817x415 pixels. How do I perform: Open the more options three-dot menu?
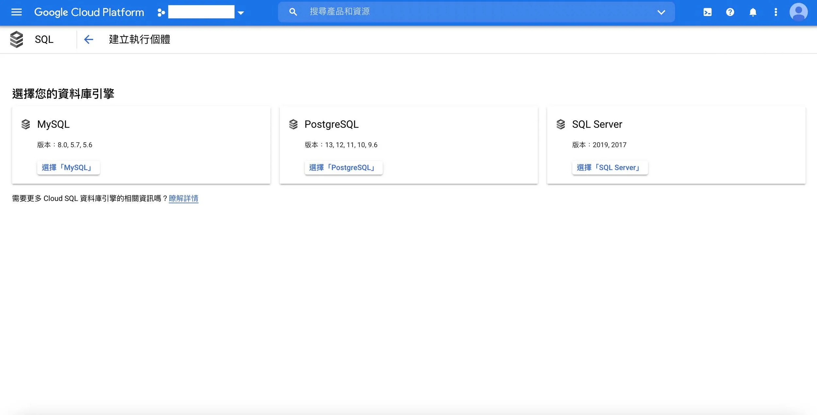[775, 12]
